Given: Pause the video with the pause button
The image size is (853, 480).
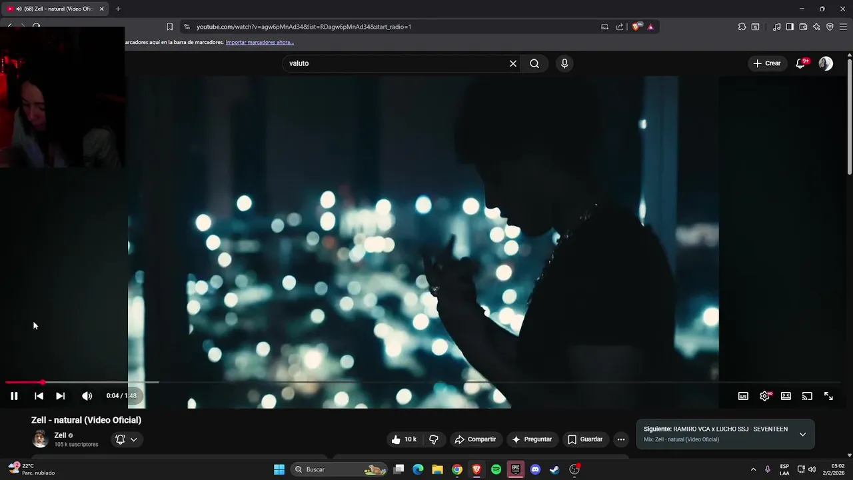Looking at the screenshot, I should click(14, 396).
